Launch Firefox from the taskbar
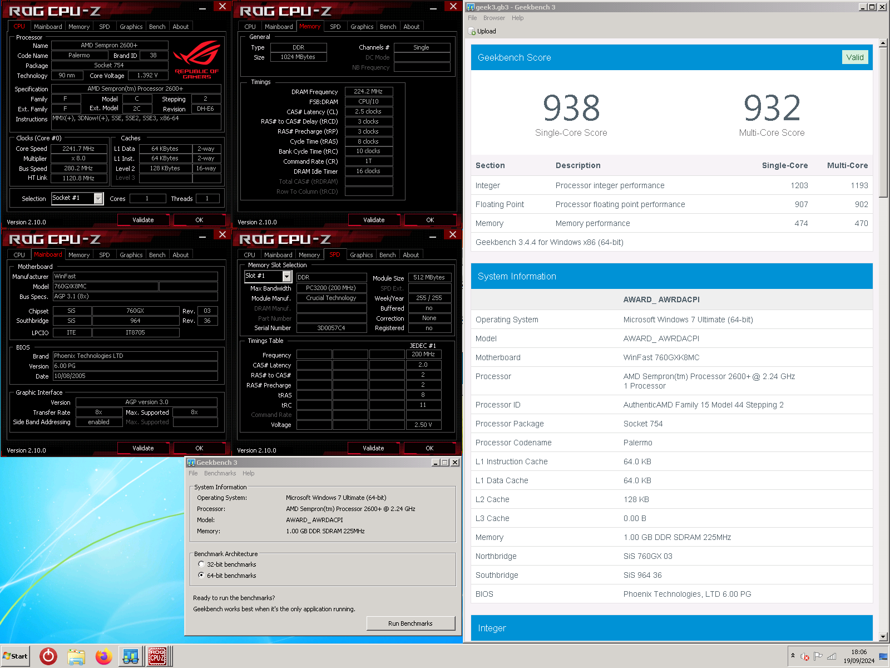Screen dimensions: 890x668 (x=103, y=656)
